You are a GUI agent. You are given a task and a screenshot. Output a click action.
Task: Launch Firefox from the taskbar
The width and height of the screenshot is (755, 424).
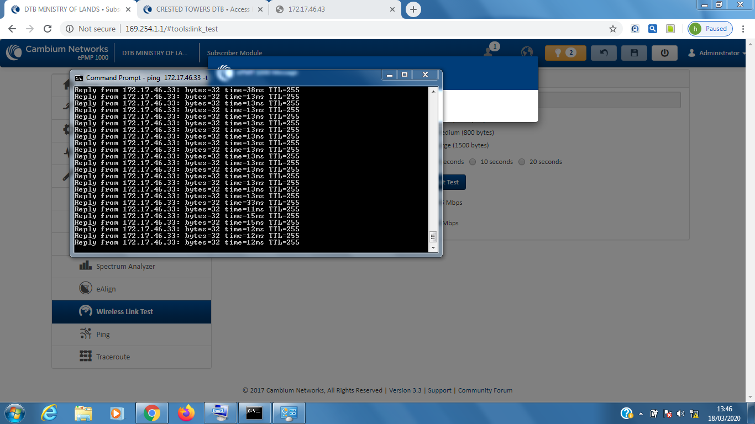coord(186,413)
